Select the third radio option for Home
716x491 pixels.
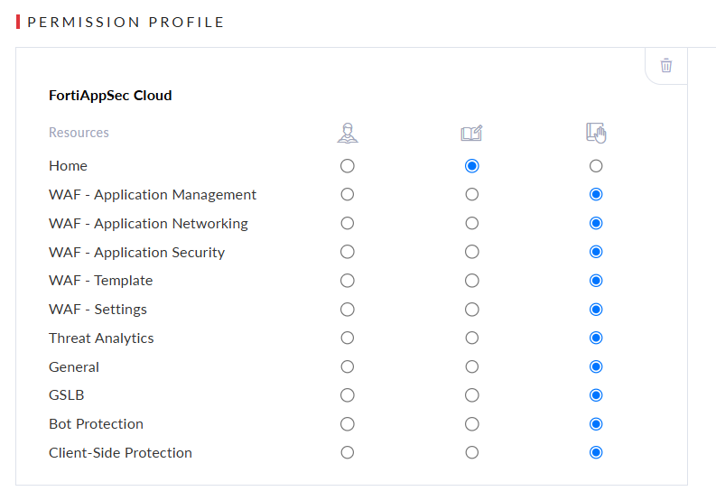pyautogui.click(x=596, y=166)
